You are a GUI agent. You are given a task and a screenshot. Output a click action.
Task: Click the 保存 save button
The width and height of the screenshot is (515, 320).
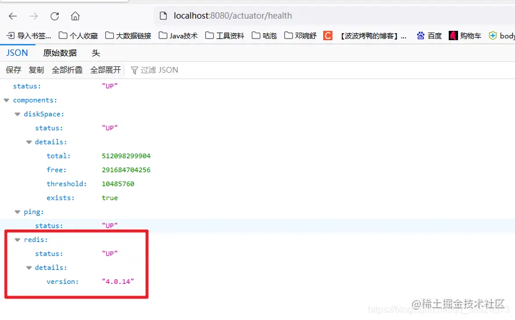pyautogui.click(x=13, y=70)
